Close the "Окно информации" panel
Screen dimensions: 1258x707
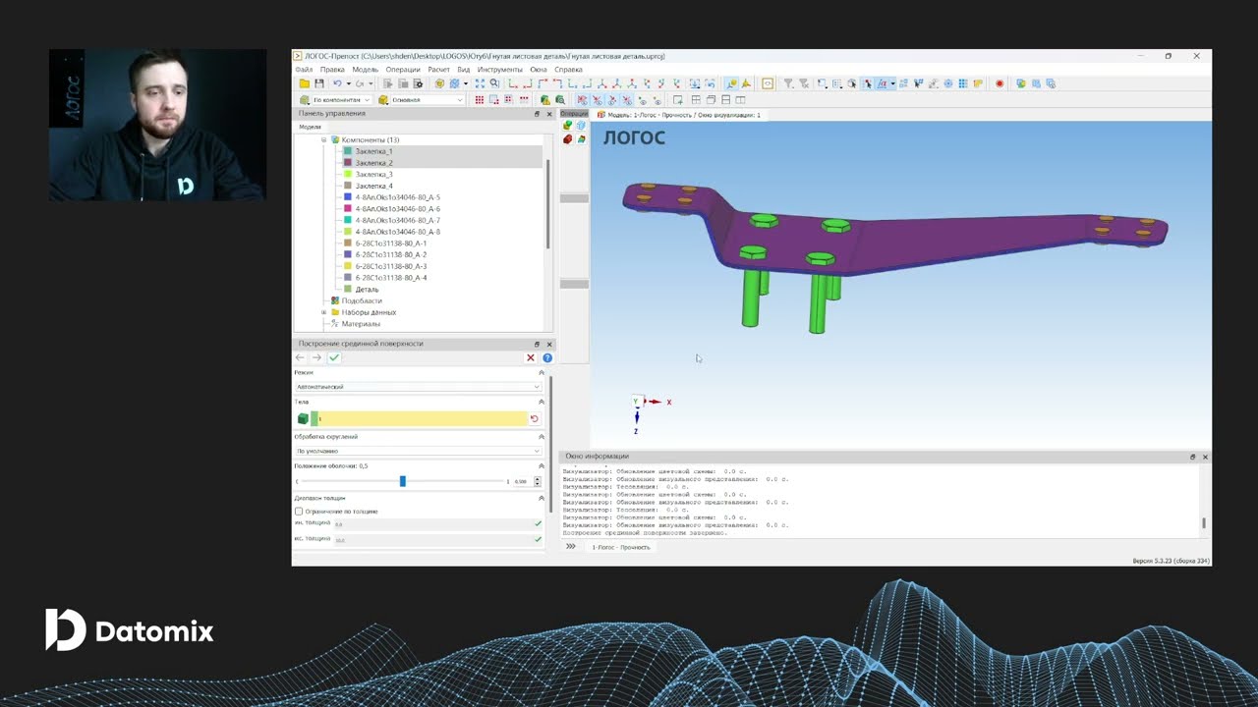tap(1205, 457)
